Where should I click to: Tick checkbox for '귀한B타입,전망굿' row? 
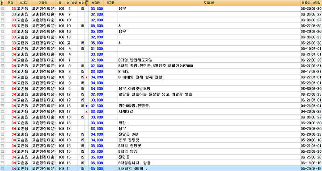tap(2, 106)
